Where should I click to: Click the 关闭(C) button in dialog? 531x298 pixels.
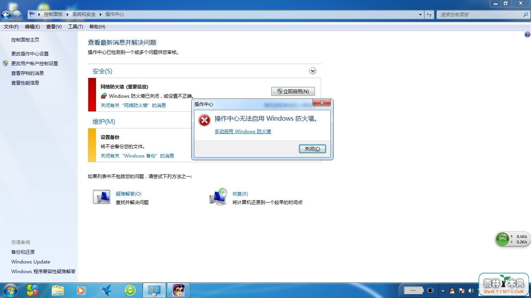click(313, 149)
